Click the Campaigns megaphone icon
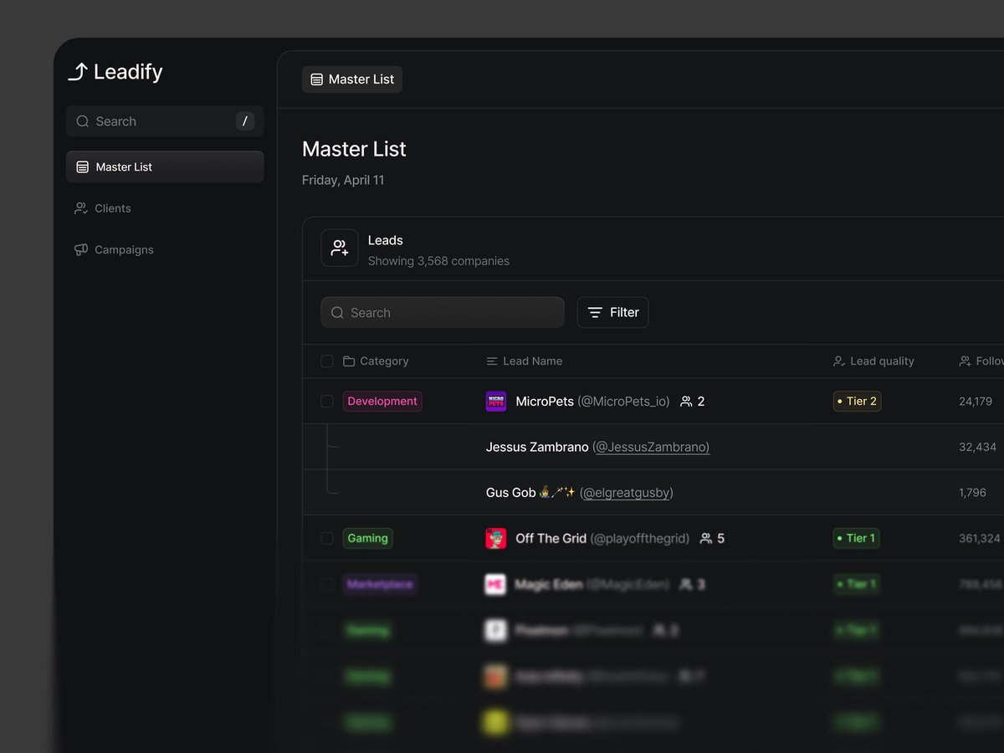 click(81, 249)
